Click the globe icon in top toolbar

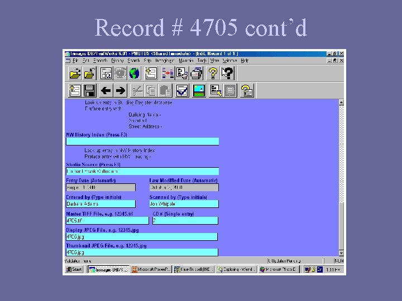(135, 74)
